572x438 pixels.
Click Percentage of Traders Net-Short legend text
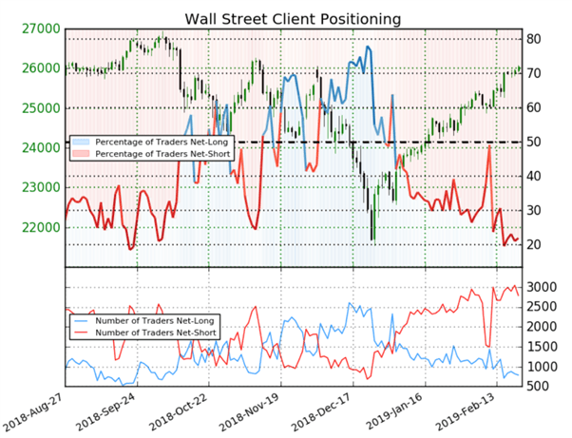162,154
